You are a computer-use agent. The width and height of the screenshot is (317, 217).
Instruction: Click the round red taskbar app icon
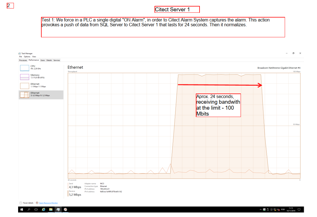65,210
